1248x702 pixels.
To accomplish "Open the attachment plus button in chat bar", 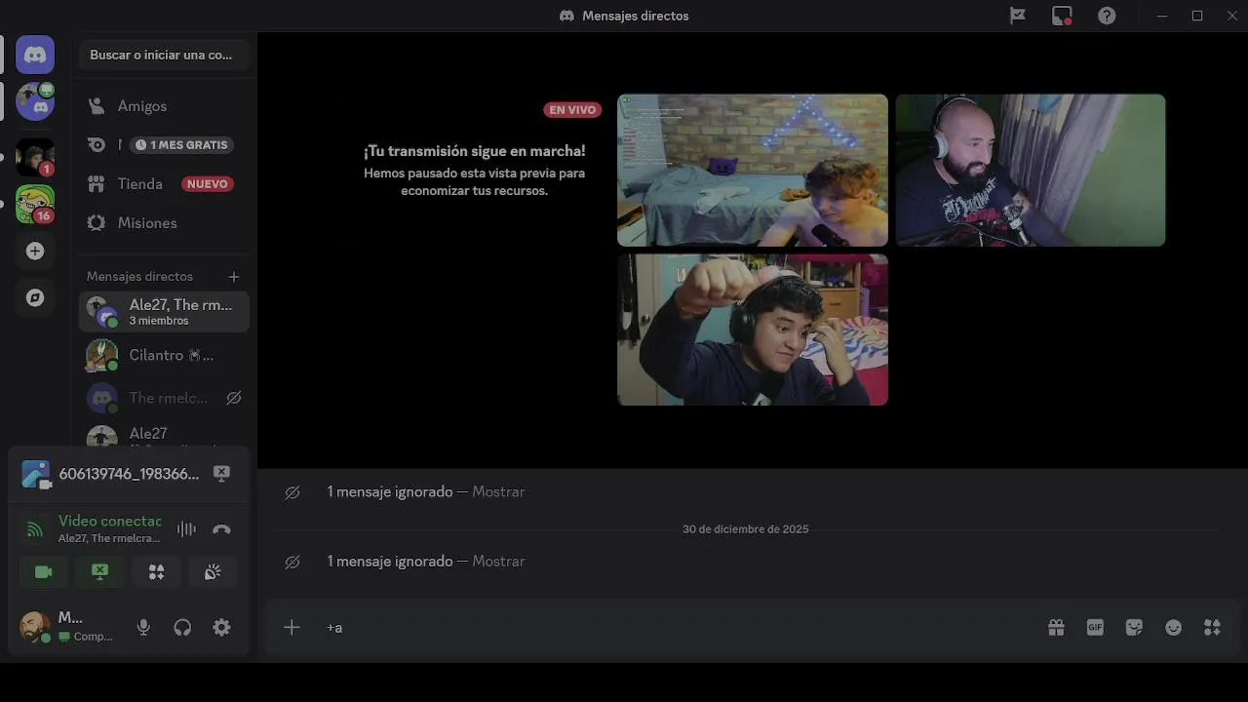I will tap(292, 628).
